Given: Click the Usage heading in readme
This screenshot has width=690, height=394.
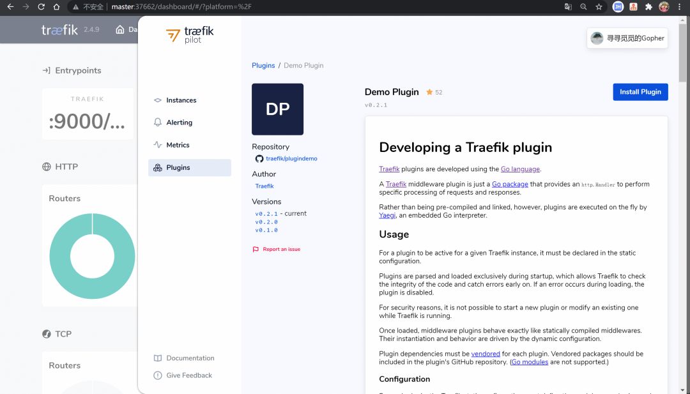Looking at the screenshot, I should [x=394, y=234].
